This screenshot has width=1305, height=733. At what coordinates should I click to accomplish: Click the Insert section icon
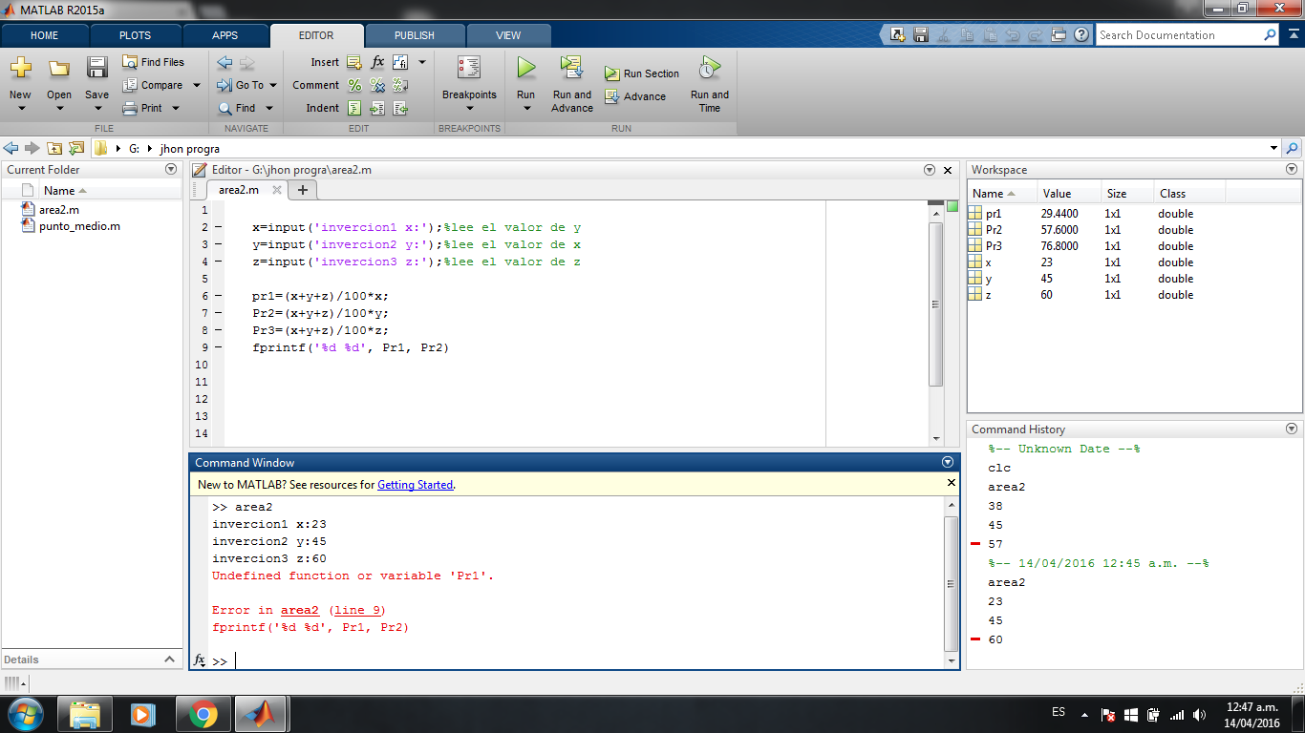pyautogui.click(x=353, y=62)
